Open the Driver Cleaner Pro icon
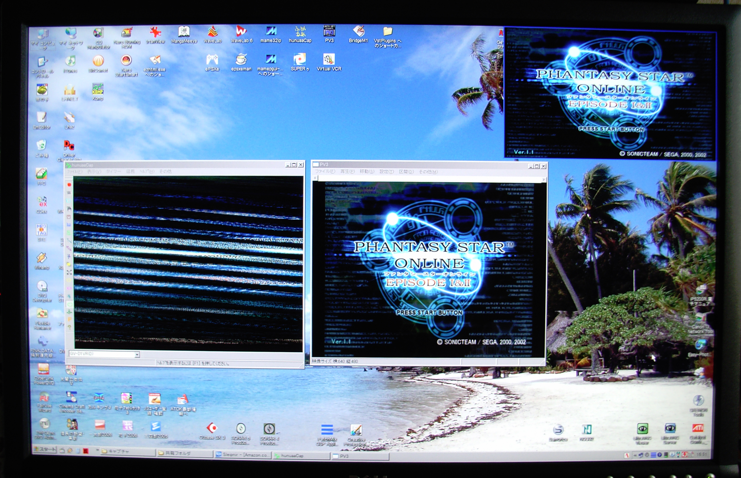Screen dimensions: 741x478 pyautogui.click(x=69, y=151)
